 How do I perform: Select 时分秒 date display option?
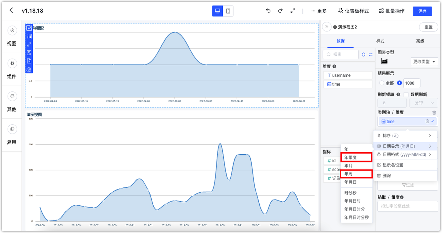[x=357, y=193]
